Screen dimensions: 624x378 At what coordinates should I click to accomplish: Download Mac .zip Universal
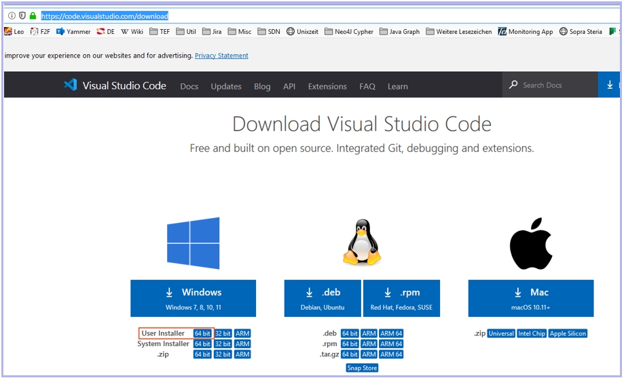click(501, 333)
